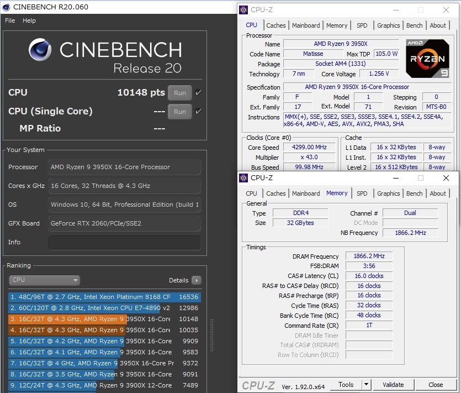Open the Help menu in Cinebench
The width and height of the screenshot is (461, 393).
click(x=29, y=20)
